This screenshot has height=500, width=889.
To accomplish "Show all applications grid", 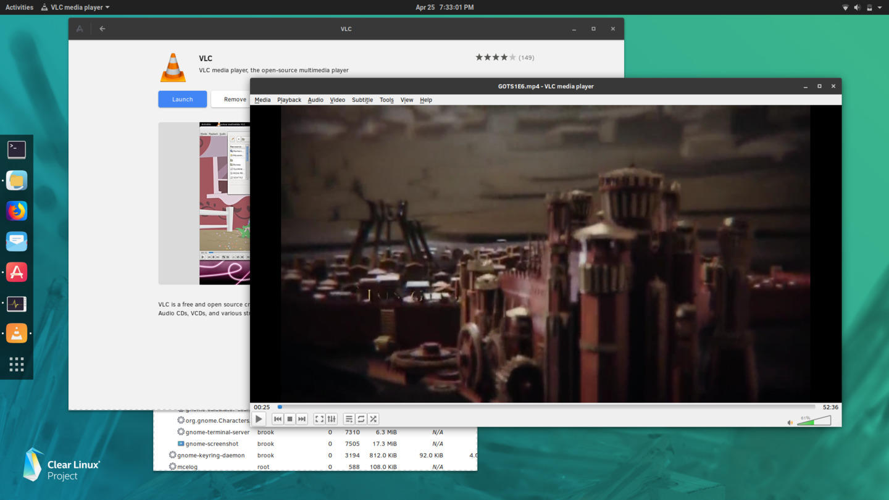I will pos(17,364).
